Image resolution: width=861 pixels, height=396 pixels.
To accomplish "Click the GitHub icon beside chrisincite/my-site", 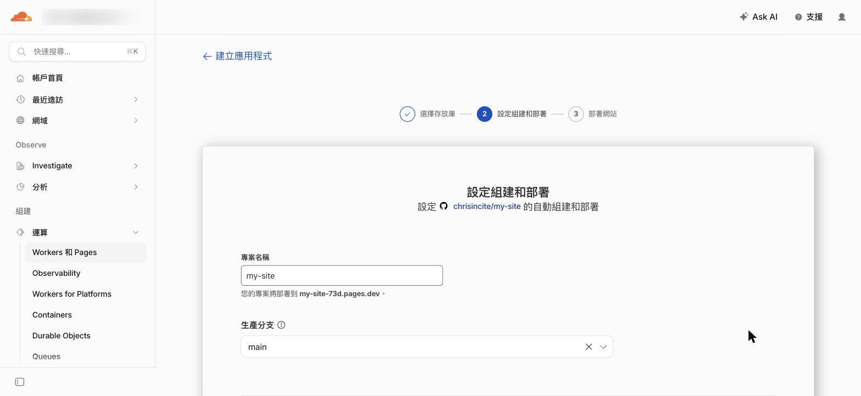I will coord(444,206).
